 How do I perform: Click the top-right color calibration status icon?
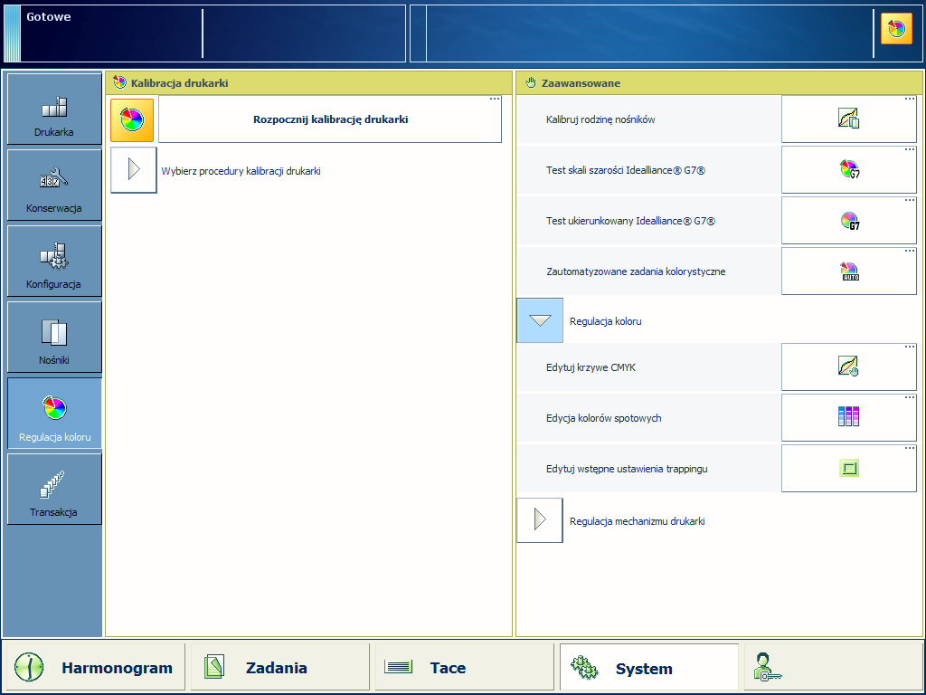tap(896, 29)
